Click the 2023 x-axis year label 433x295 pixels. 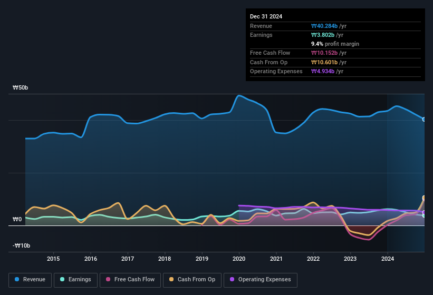pos(350,259)
